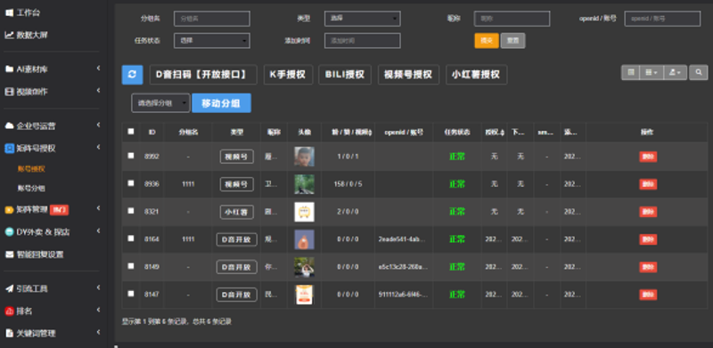Viewport: 713px width, 348px height.
Task: Click the avatar thumbnail for ID 8147
Action: coord(304,295)
